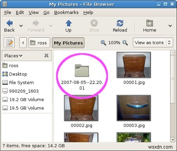Open the Places side pane dropdown
Viewport: 177px width, 151px height.
point(13,56)
